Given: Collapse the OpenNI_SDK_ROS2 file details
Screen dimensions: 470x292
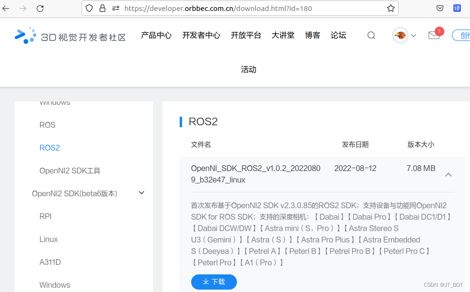Looking at the screenshot, I should tap(449, 174).
